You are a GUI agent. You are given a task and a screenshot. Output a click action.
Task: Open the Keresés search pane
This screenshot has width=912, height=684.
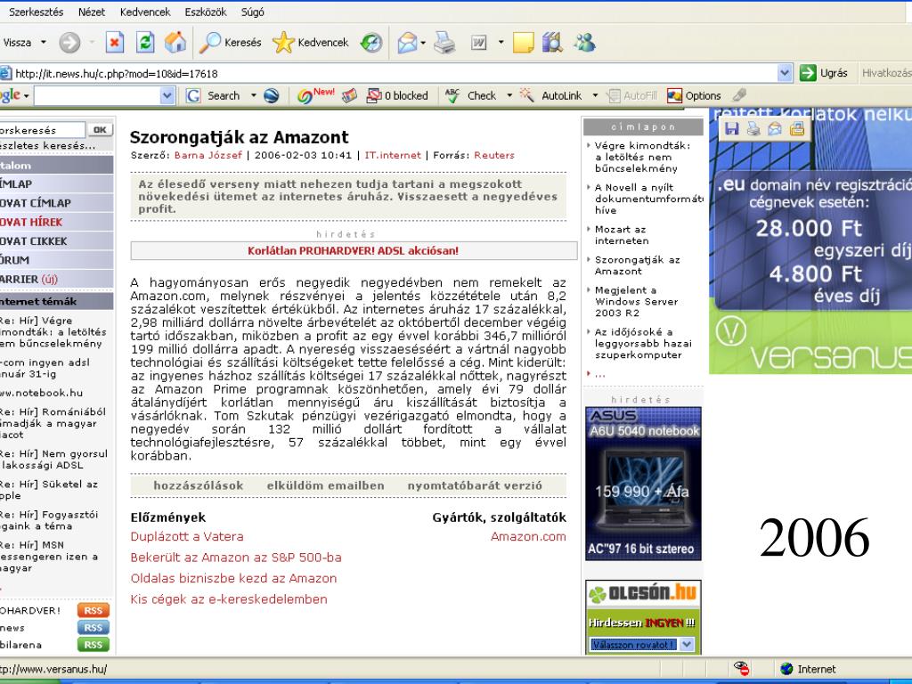231,43
